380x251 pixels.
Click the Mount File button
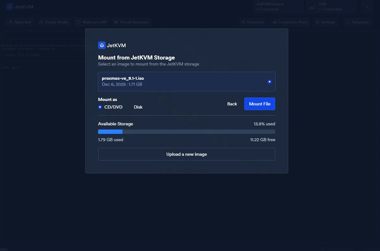259,104
